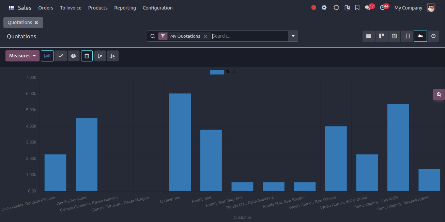Switch to kanban view
Image resolution: width=445 pixels, height=222 pixels.
click(x=382, y=36)
